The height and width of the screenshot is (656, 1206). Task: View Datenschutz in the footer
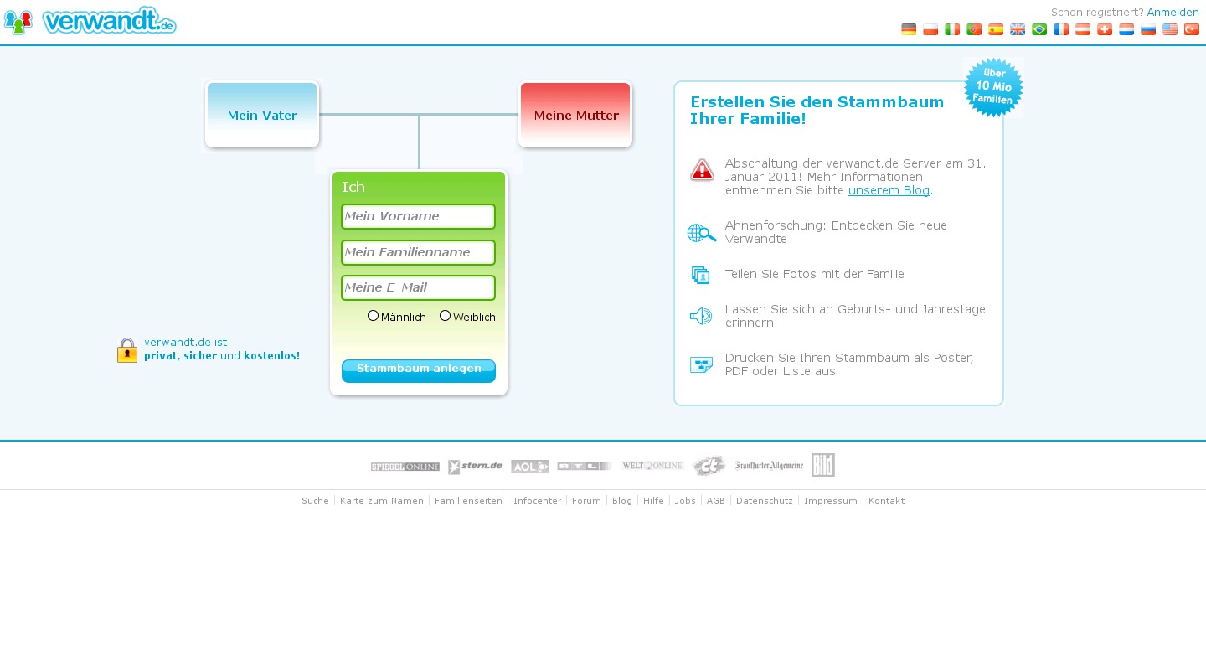(x=765, y=501)
